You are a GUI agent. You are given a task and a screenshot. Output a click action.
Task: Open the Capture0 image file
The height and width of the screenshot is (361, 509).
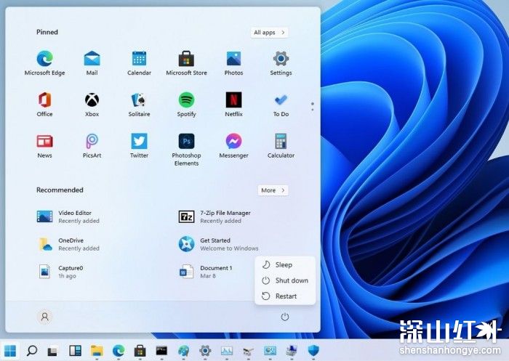[61, 272]
